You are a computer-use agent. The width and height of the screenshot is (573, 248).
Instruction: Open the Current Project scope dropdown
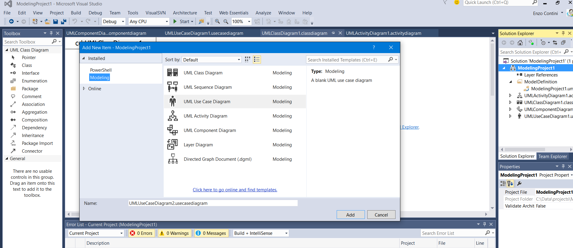[x=96, y=233]
